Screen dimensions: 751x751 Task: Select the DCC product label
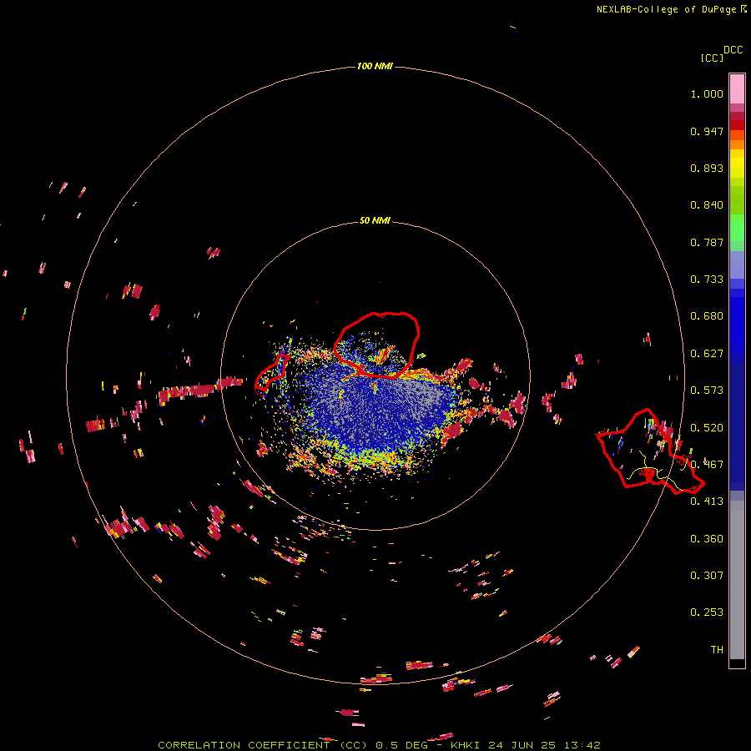point(733,50)
